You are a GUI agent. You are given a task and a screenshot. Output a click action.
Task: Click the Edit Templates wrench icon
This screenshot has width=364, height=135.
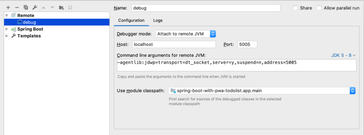(35, 8)
